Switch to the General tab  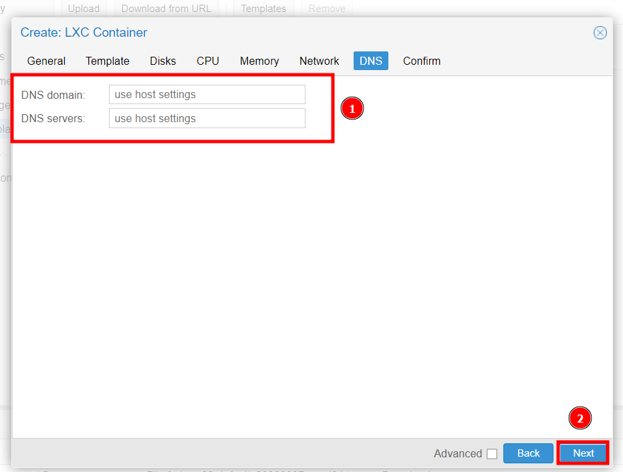tap(46, 61)
